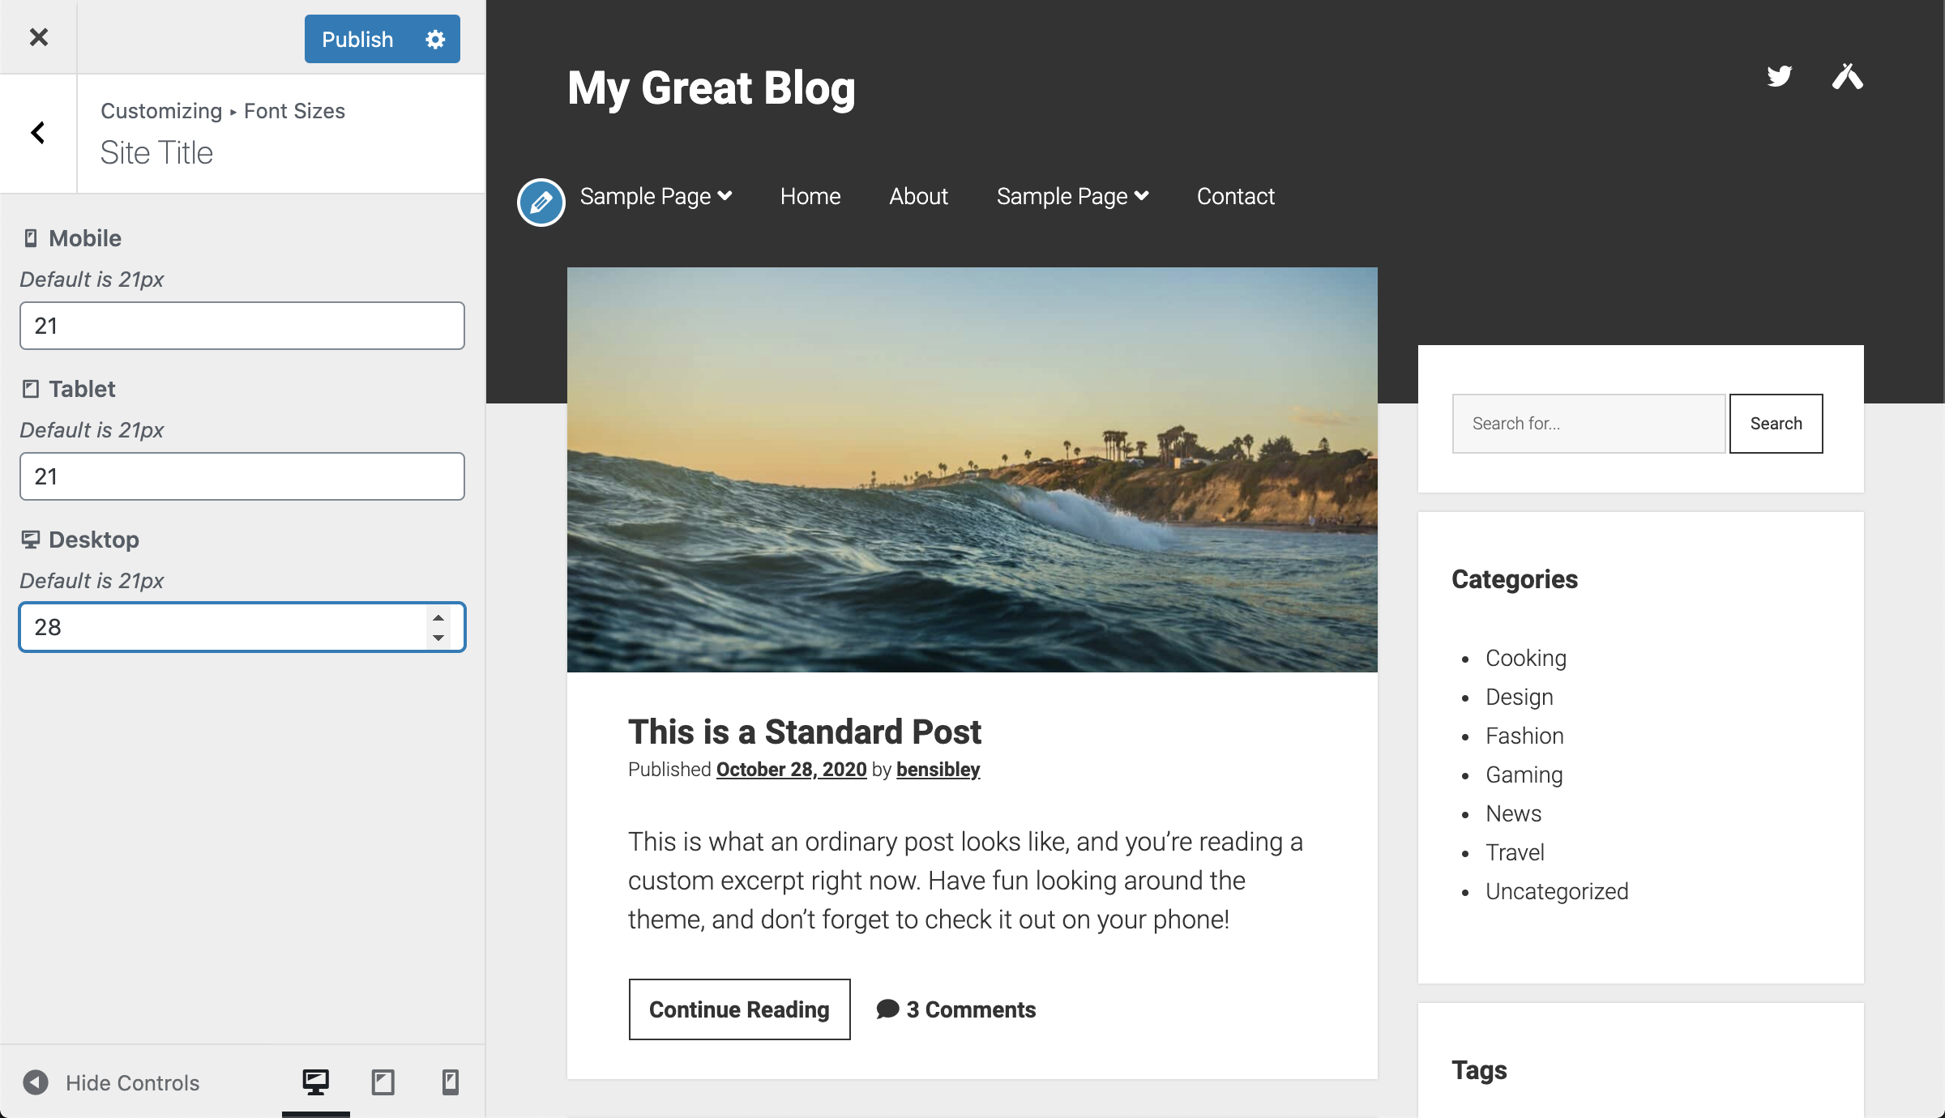Viewport: 1945px width, 1118px height.
Task: Click the Twitter bird icon in header
Action: (1780, 75)
